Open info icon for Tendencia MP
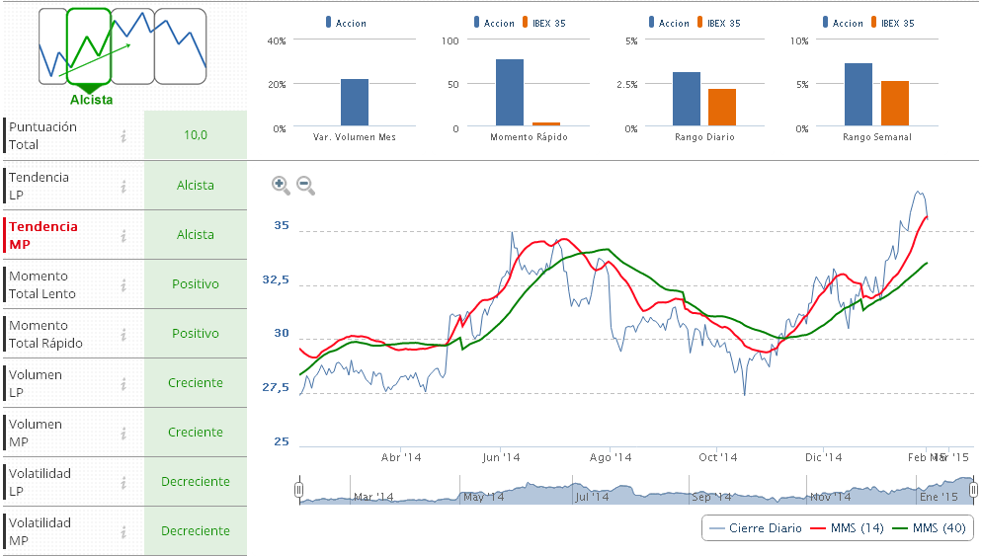 123,235
